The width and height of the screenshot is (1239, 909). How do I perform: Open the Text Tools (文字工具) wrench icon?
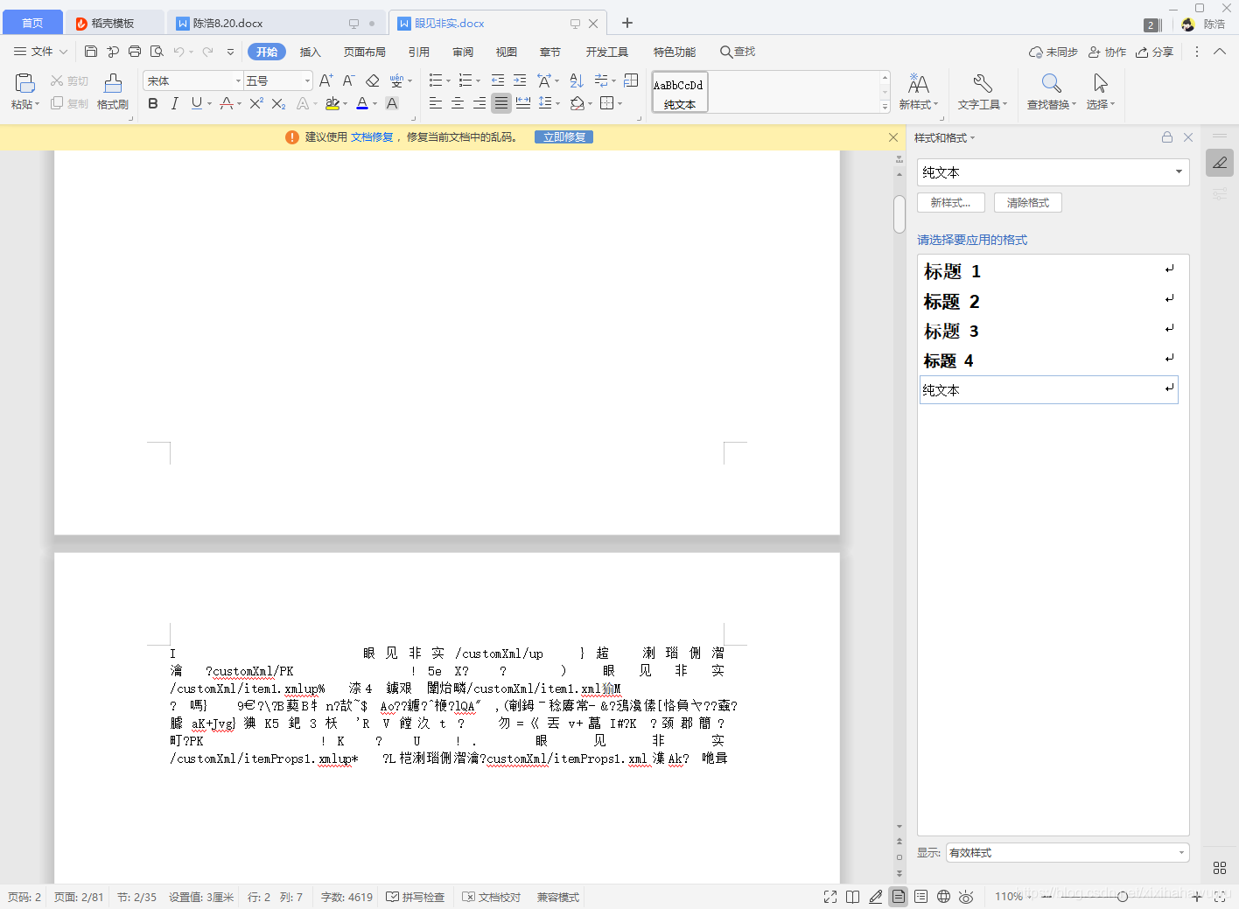(x=983, y=84)
